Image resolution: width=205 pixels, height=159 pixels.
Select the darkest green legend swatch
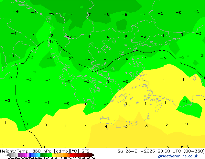(42, 155)
